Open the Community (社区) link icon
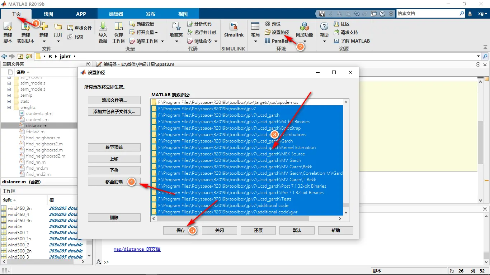 336,24
